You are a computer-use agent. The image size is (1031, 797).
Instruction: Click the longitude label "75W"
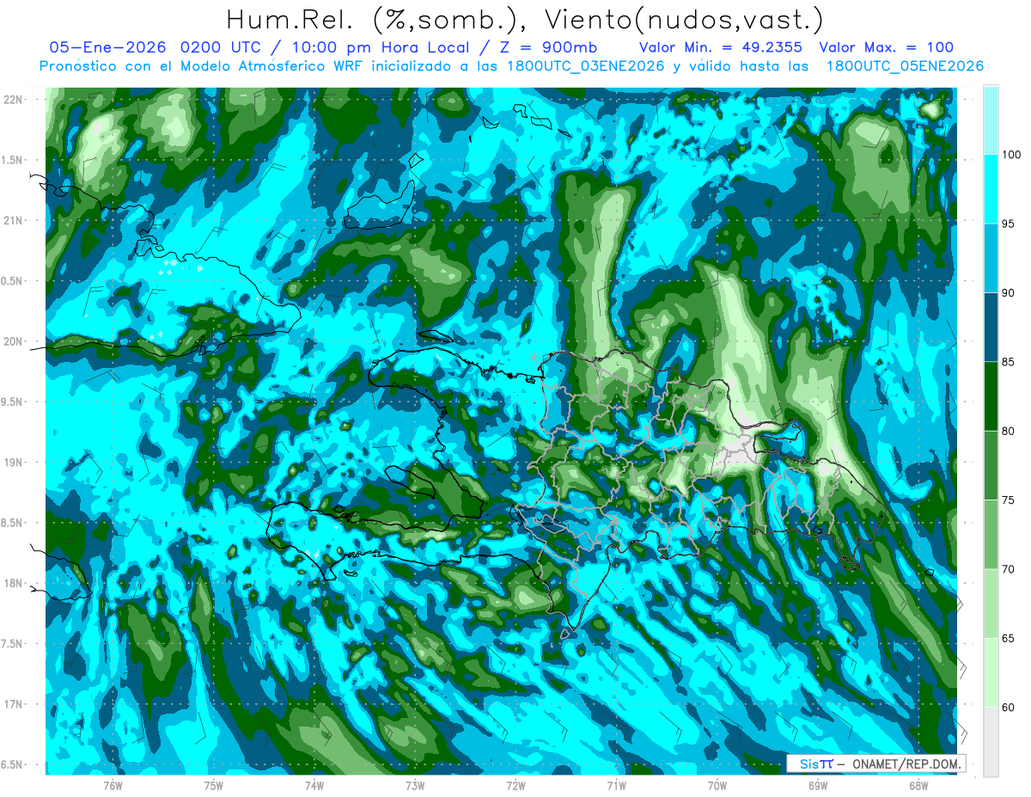(214, 786)
